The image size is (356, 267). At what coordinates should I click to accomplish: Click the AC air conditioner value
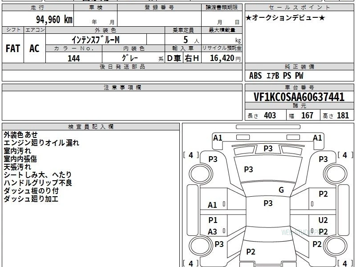(35, 49)
